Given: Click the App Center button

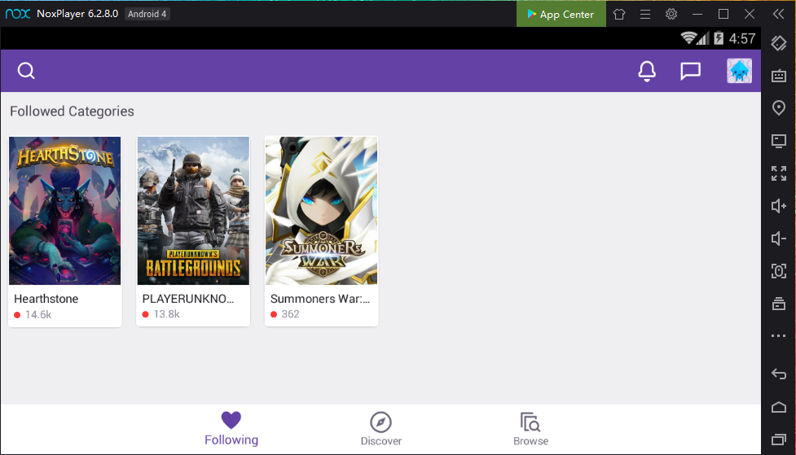Looking at the screenshot, I should (x=561, y=14).
